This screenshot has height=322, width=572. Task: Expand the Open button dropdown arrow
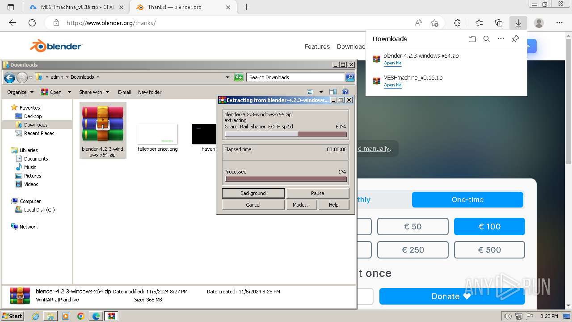click(x=69, y=92)
